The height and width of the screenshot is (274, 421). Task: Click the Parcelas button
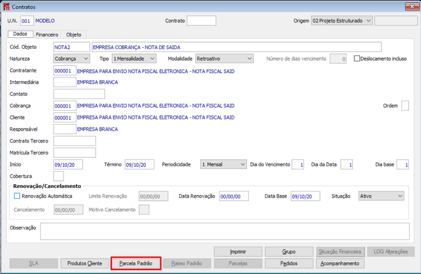238,263
